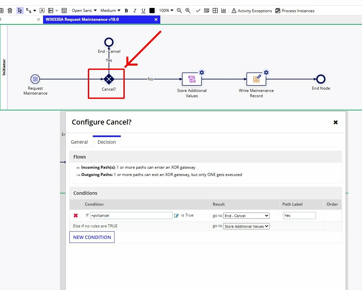Click the Incoming Path(s) arrow icon
The width and height of the screenshot is (362, 290).
(78, 168)
